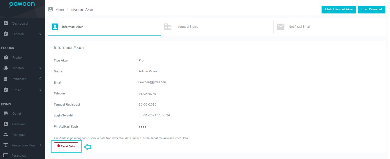
Task: Click the account type value Pro
Action: point(141,60)
